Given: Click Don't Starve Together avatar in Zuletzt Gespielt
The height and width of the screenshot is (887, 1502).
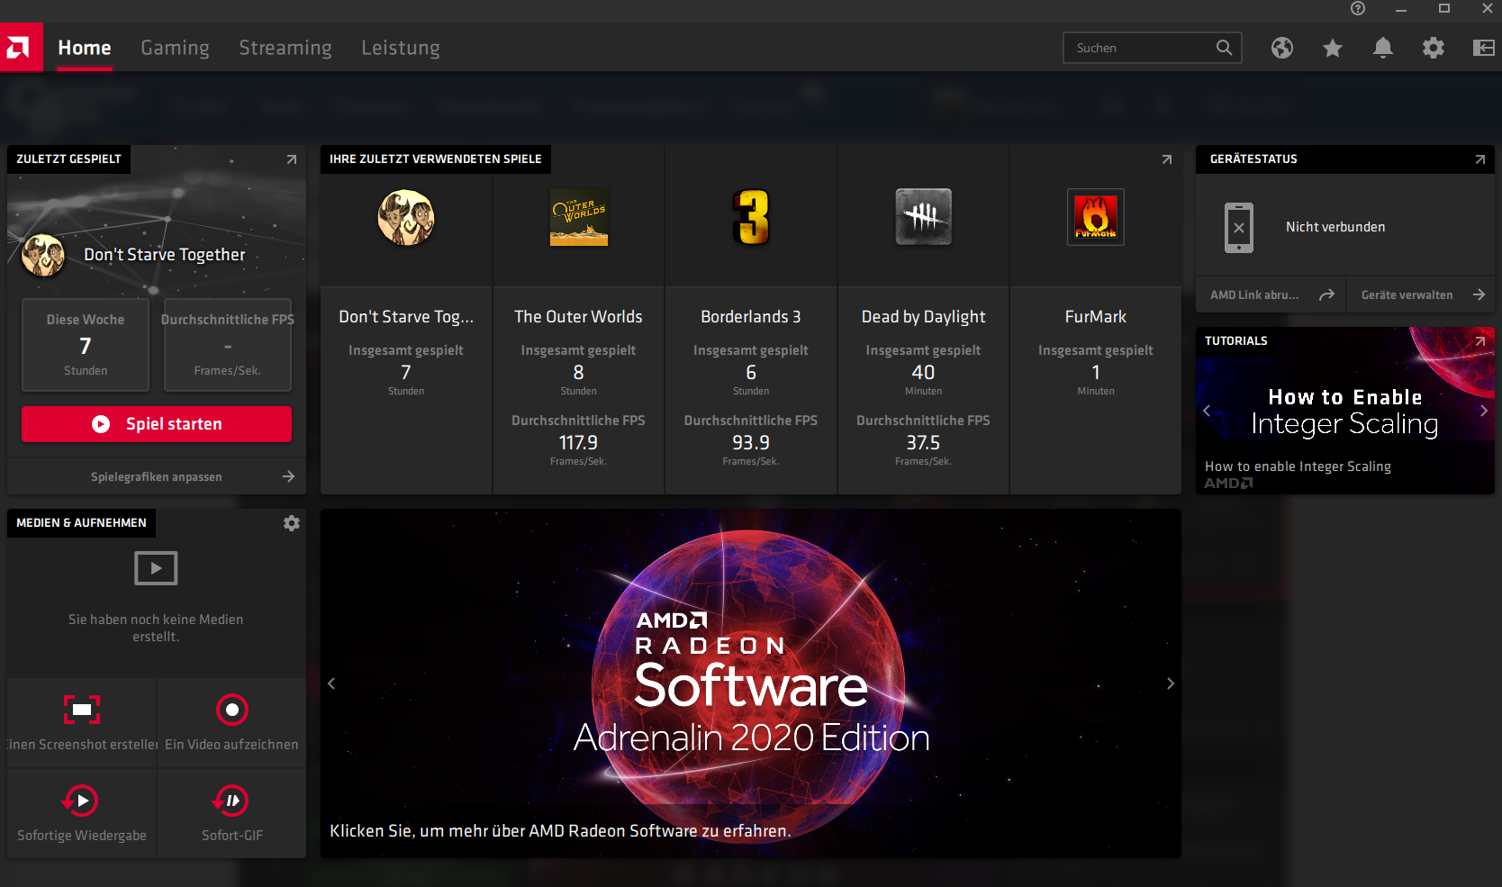Looking at the screenshot, I should (x=43, y=255).
